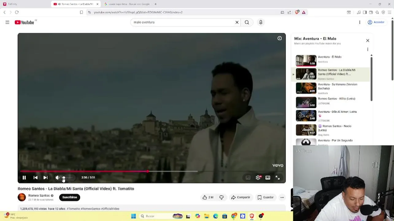Open YouTube hamburger guide menu
The width and height of the screenshot is (394, 221).
7,22
